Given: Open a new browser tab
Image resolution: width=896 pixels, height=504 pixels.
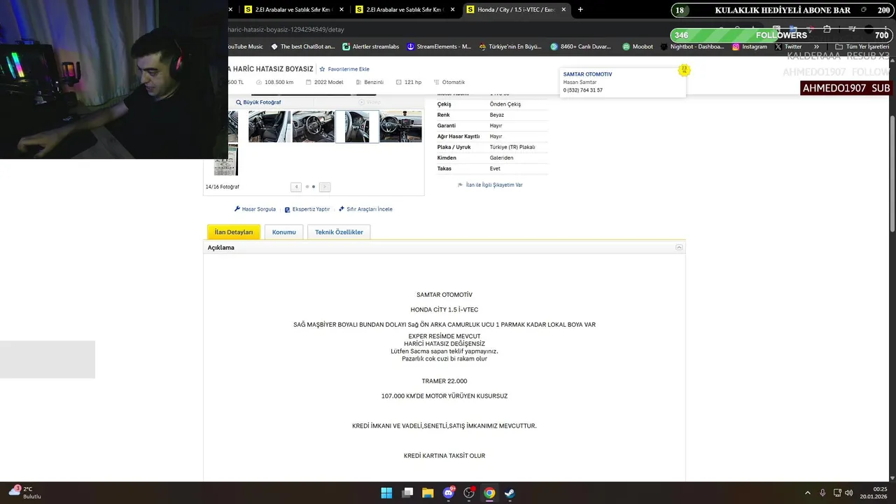Looking at the screenshot, I should (x=580, y=10).
